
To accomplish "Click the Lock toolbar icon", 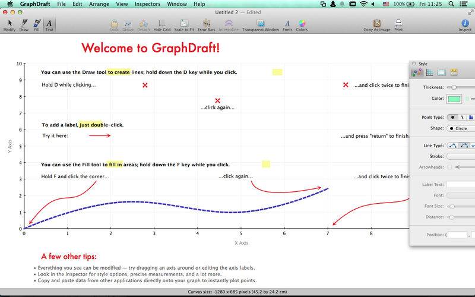I will (x=114, y=26).
